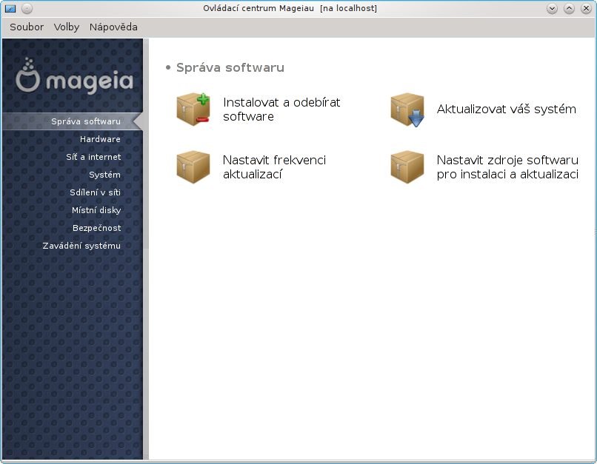Open 'Nastavit frekvenci aktualizací' text link
Screen dimensions: 597x464
pos(274,167)
